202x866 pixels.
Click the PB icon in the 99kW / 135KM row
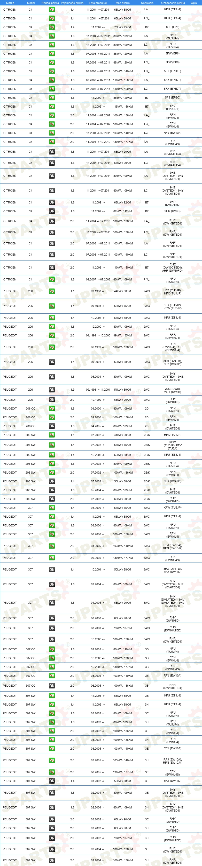tap(52, 335)
